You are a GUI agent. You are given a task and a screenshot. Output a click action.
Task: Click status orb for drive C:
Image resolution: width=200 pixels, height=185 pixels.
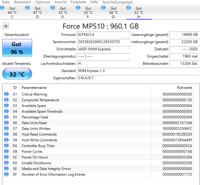pyautogui.click(x=2, y=8)
